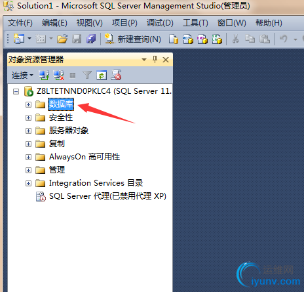
Task: Click the server database icon beside Z8LTETNND0PKLC4
Action: click(x=29, y=91)
